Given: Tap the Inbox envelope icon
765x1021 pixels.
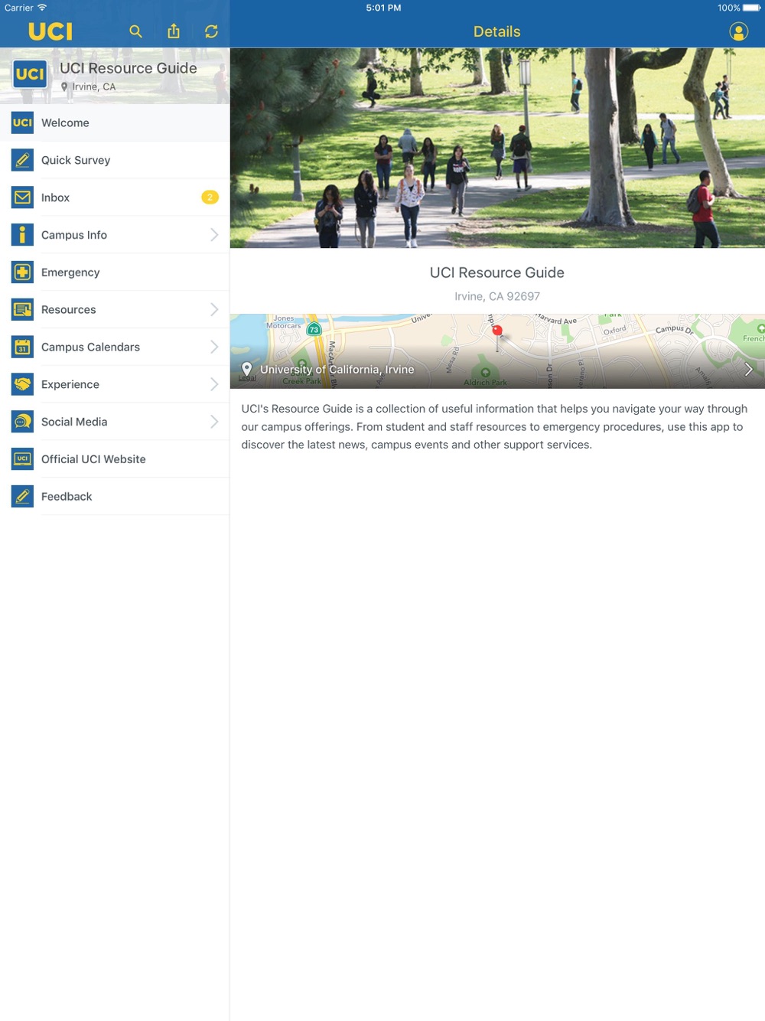Looking at the screenshot, I should (23, 197).
